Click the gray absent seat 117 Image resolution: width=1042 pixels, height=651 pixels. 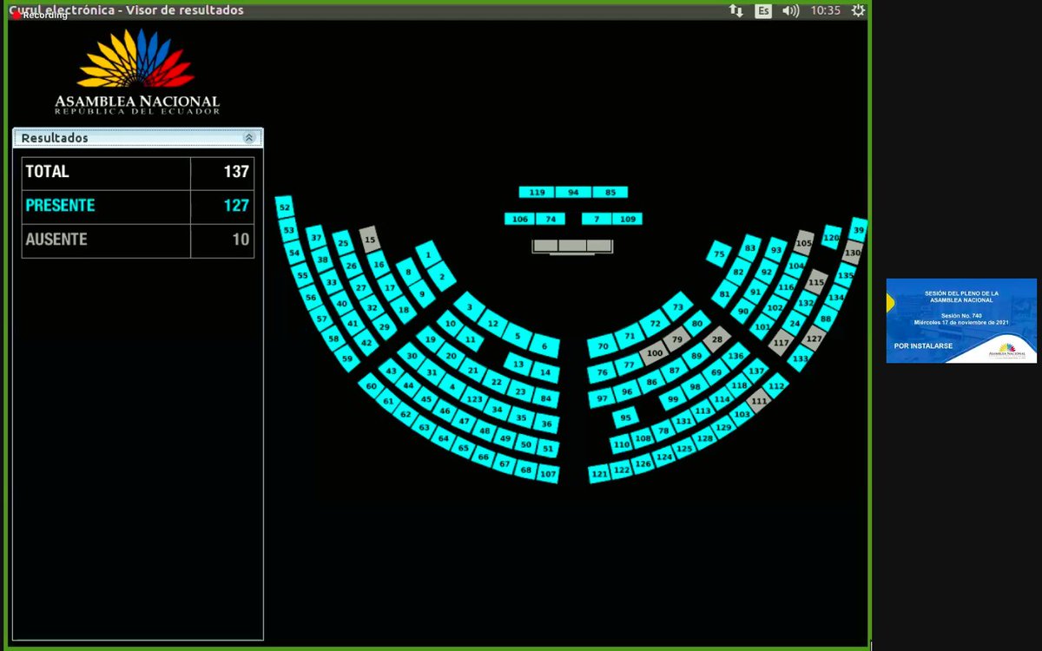tap(781, 343)
